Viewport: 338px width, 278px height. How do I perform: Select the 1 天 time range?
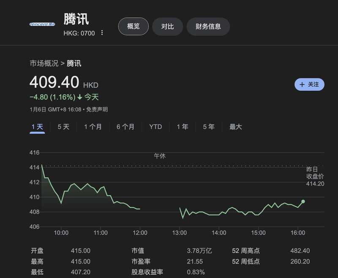click(x=37, y=127)
